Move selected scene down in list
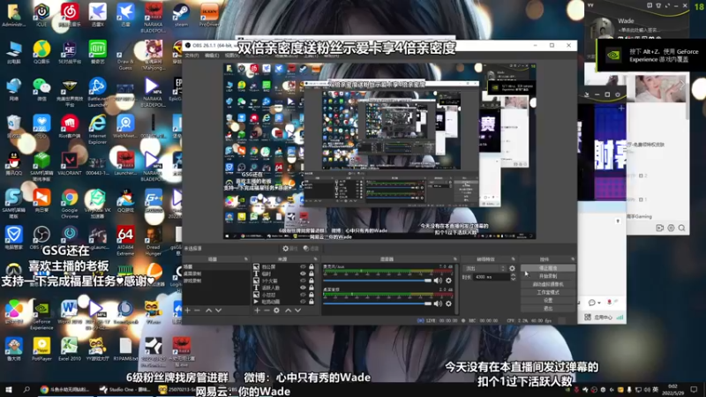 [x=218, y=311]
